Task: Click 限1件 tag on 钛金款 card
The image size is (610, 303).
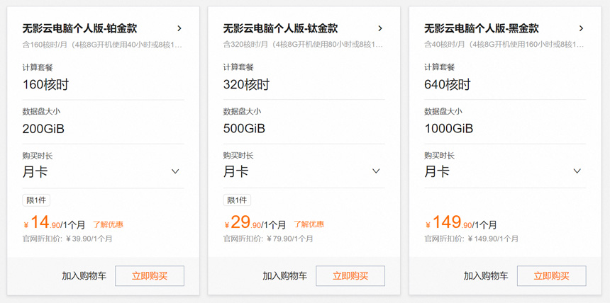Action: pos(237,200)
